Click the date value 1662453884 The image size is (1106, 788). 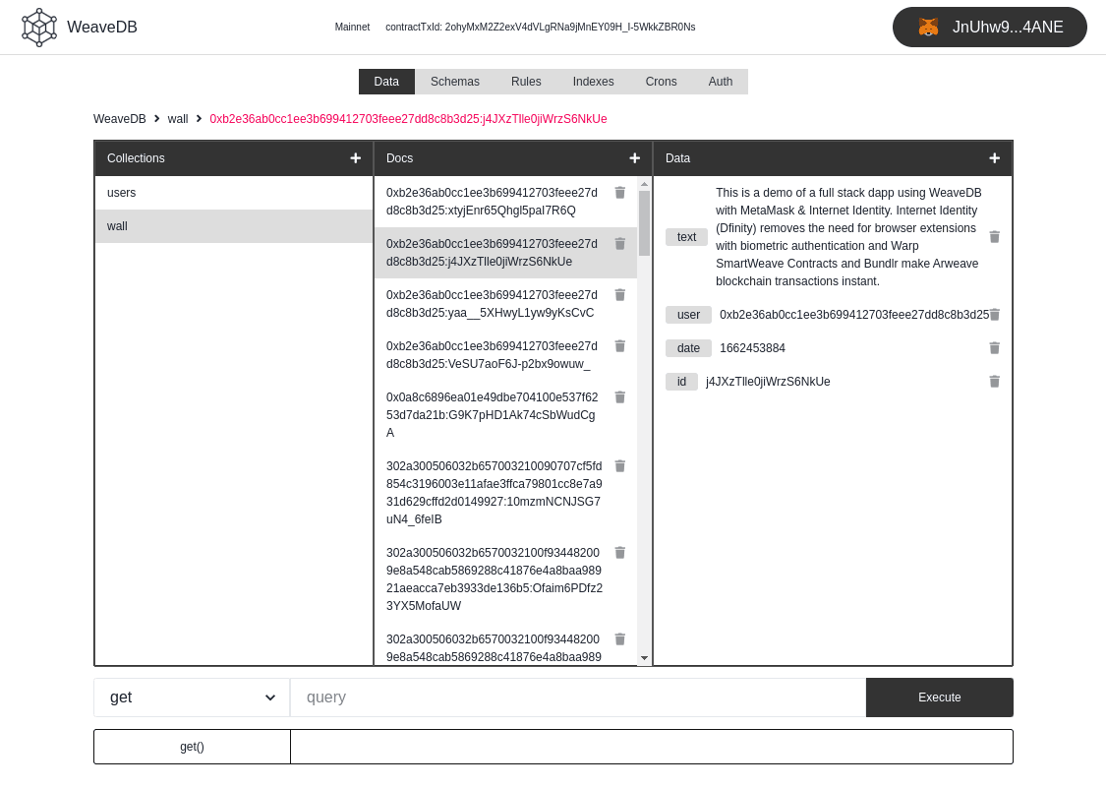point(753,348)
